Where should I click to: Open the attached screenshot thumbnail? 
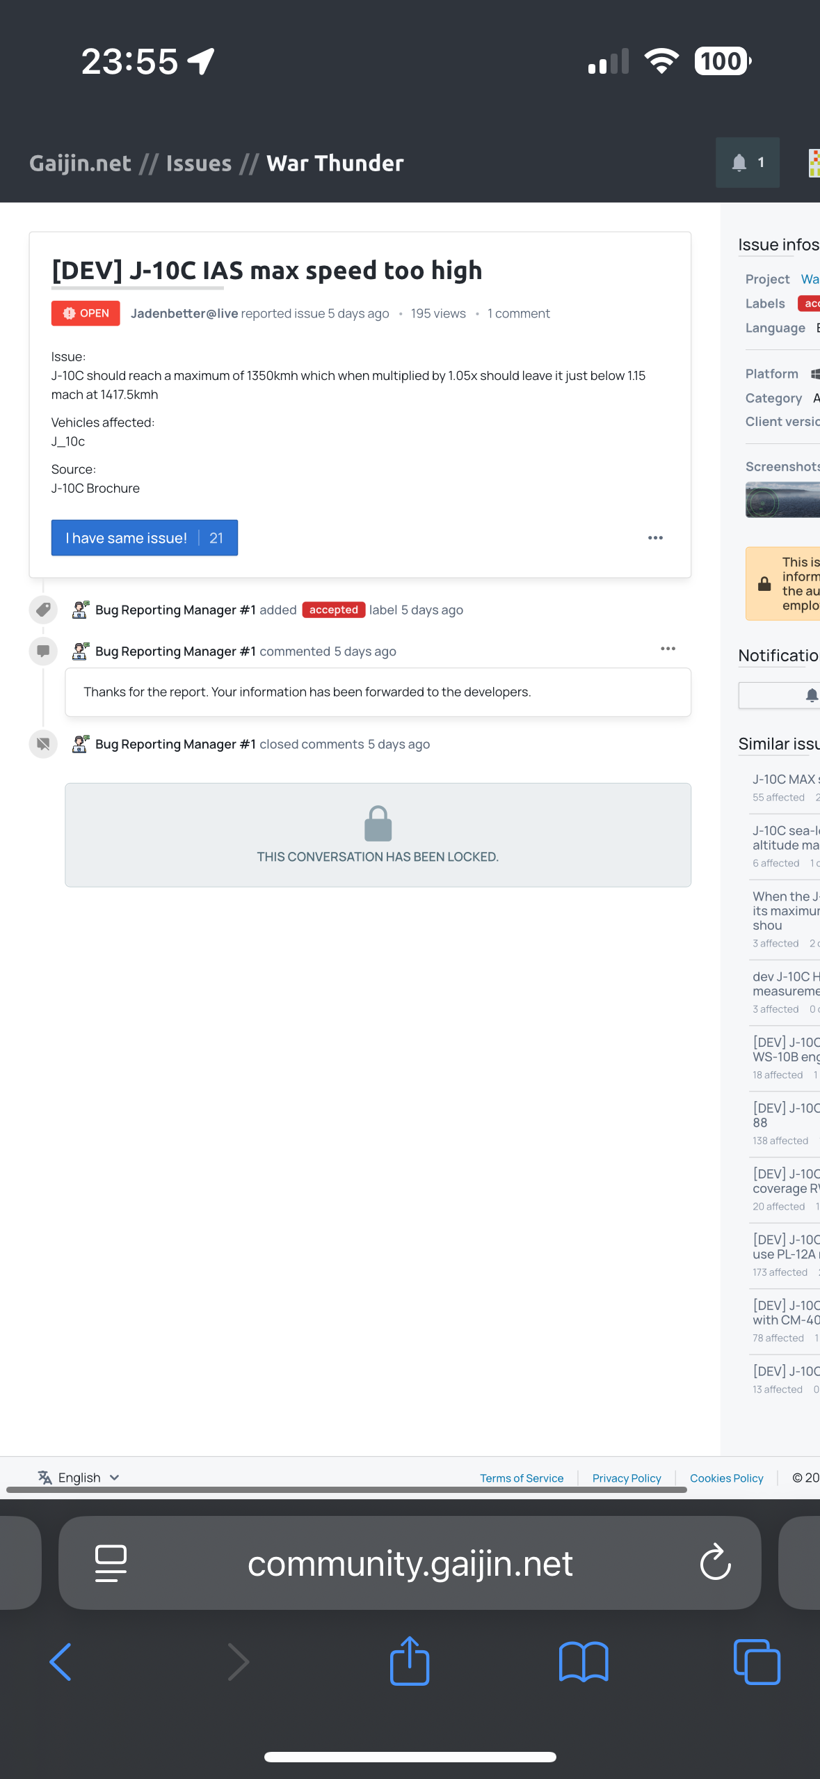[x=783, y=500]
